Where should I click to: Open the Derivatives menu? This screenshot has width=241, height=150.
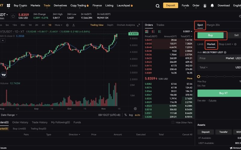point(60,5)
